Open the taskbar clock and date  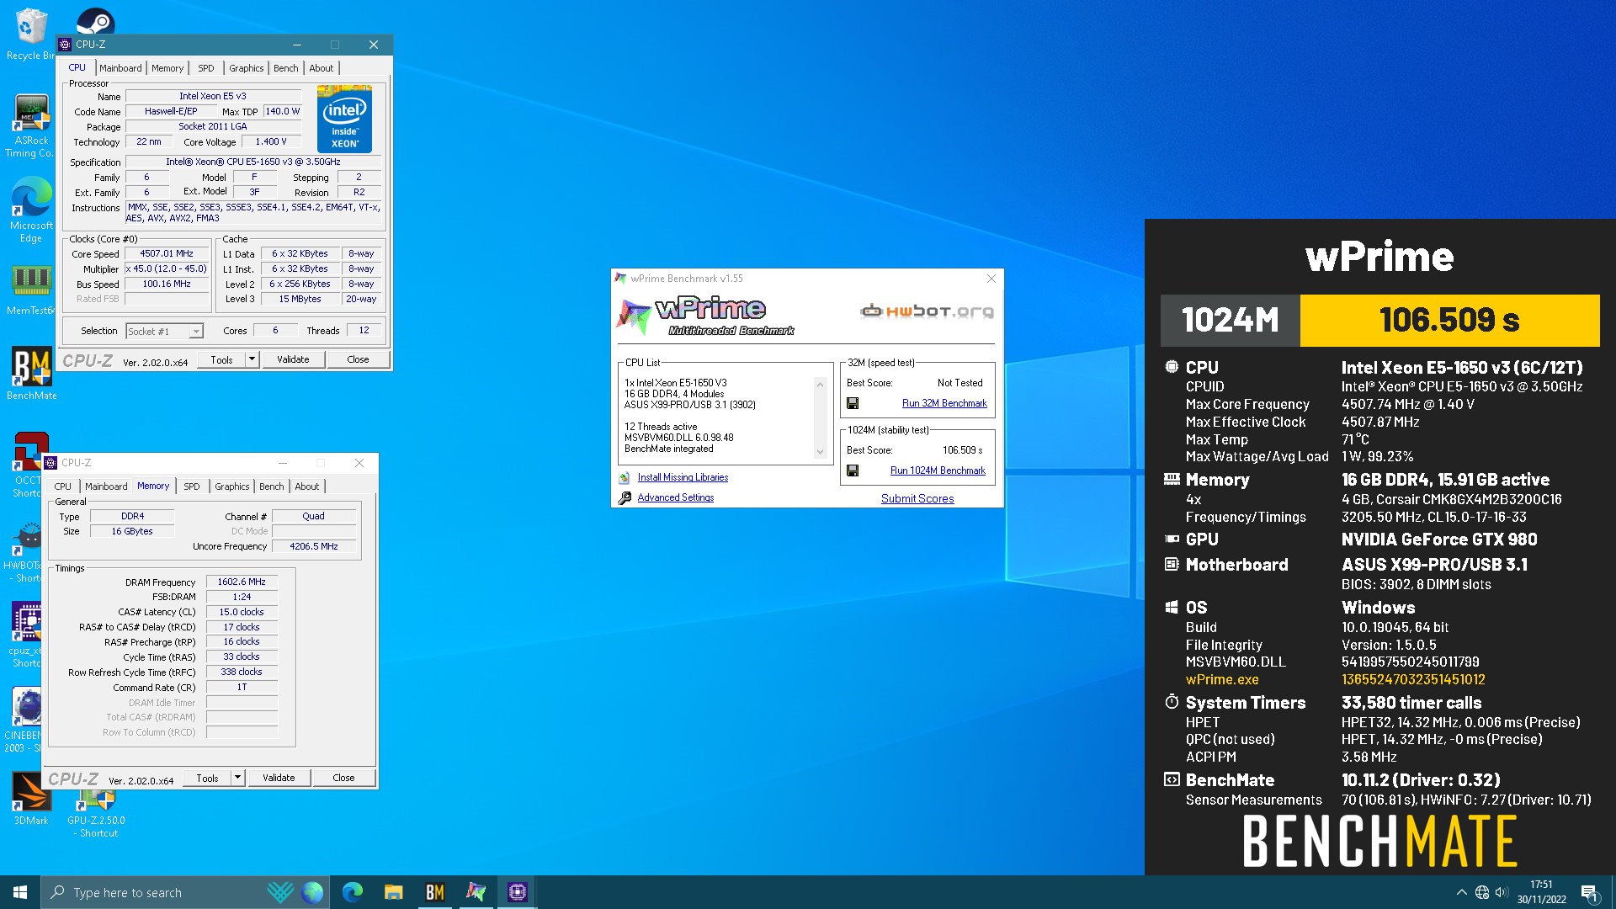[x=1541, y=892]
